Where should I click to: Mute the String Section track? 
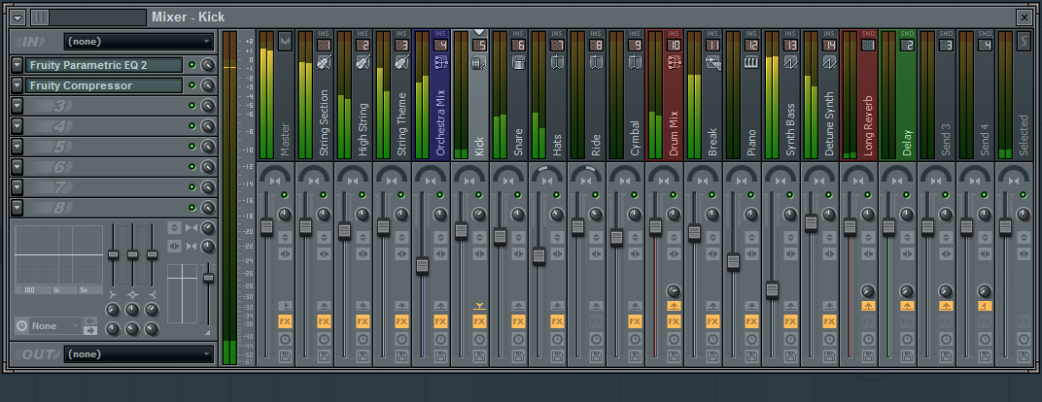pos(324,194)
